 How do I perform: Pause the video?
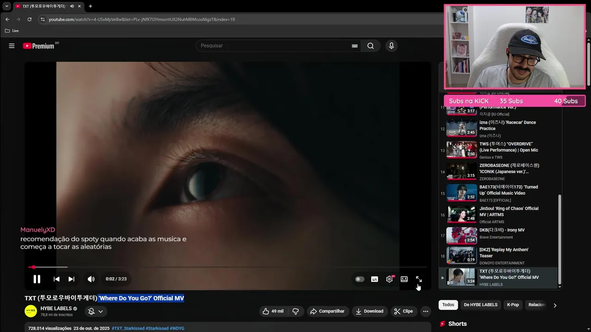coord(37,279)
